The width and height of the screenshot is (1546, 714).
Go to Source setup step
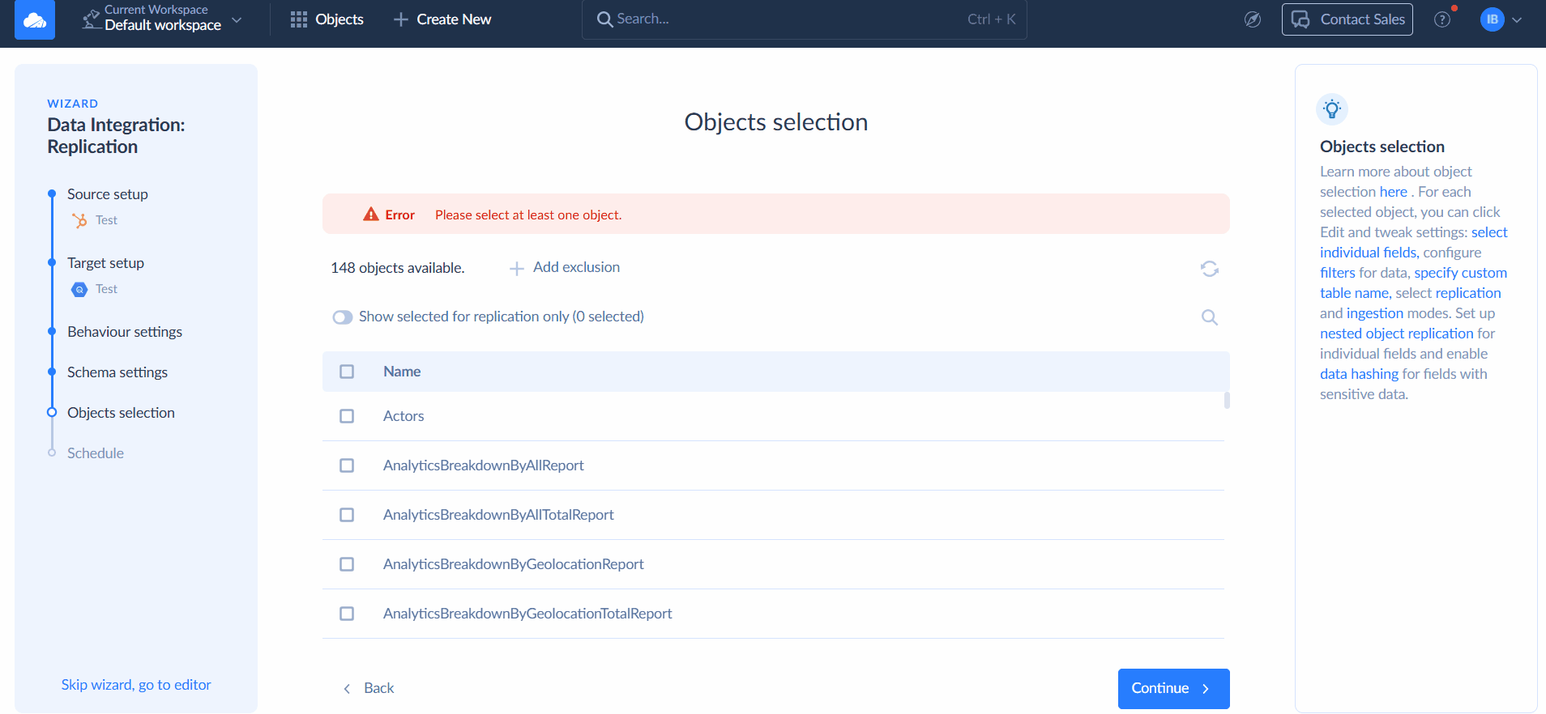pyautogui.click(x=108, y=194)
